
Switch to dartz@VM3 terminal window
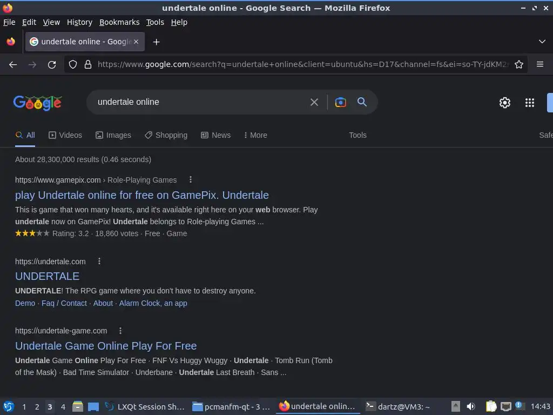pos(397,406)
